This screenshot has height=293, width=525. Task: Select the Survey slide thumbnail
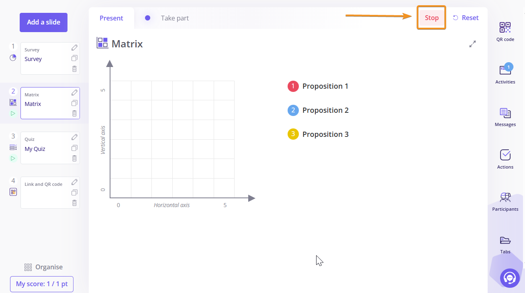[x=50, y=59]
